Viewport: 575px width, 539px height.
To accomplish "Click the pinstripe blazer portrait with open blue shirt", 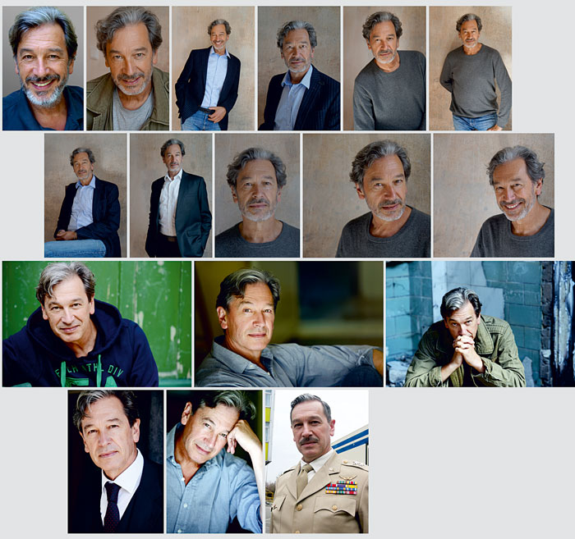I will (298, 68).
